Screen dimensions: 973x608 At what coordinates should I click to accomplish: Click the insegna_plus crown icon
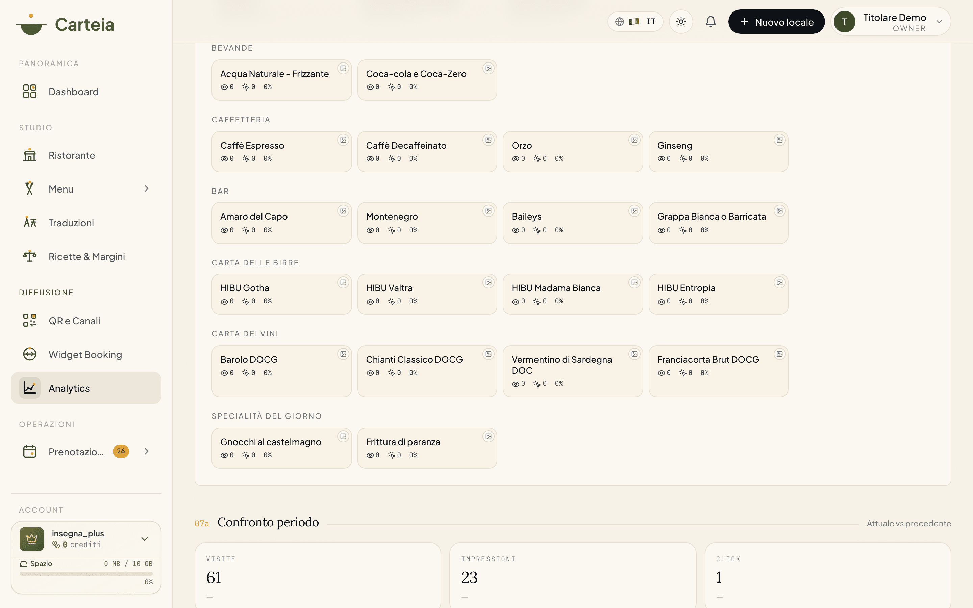[x=32, y=539]
